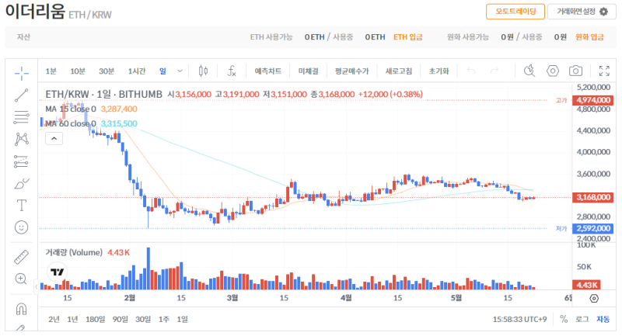Click the MA 60 close indicator label
This screenshot has width=622, height=336.
click(x=71, y=123)
